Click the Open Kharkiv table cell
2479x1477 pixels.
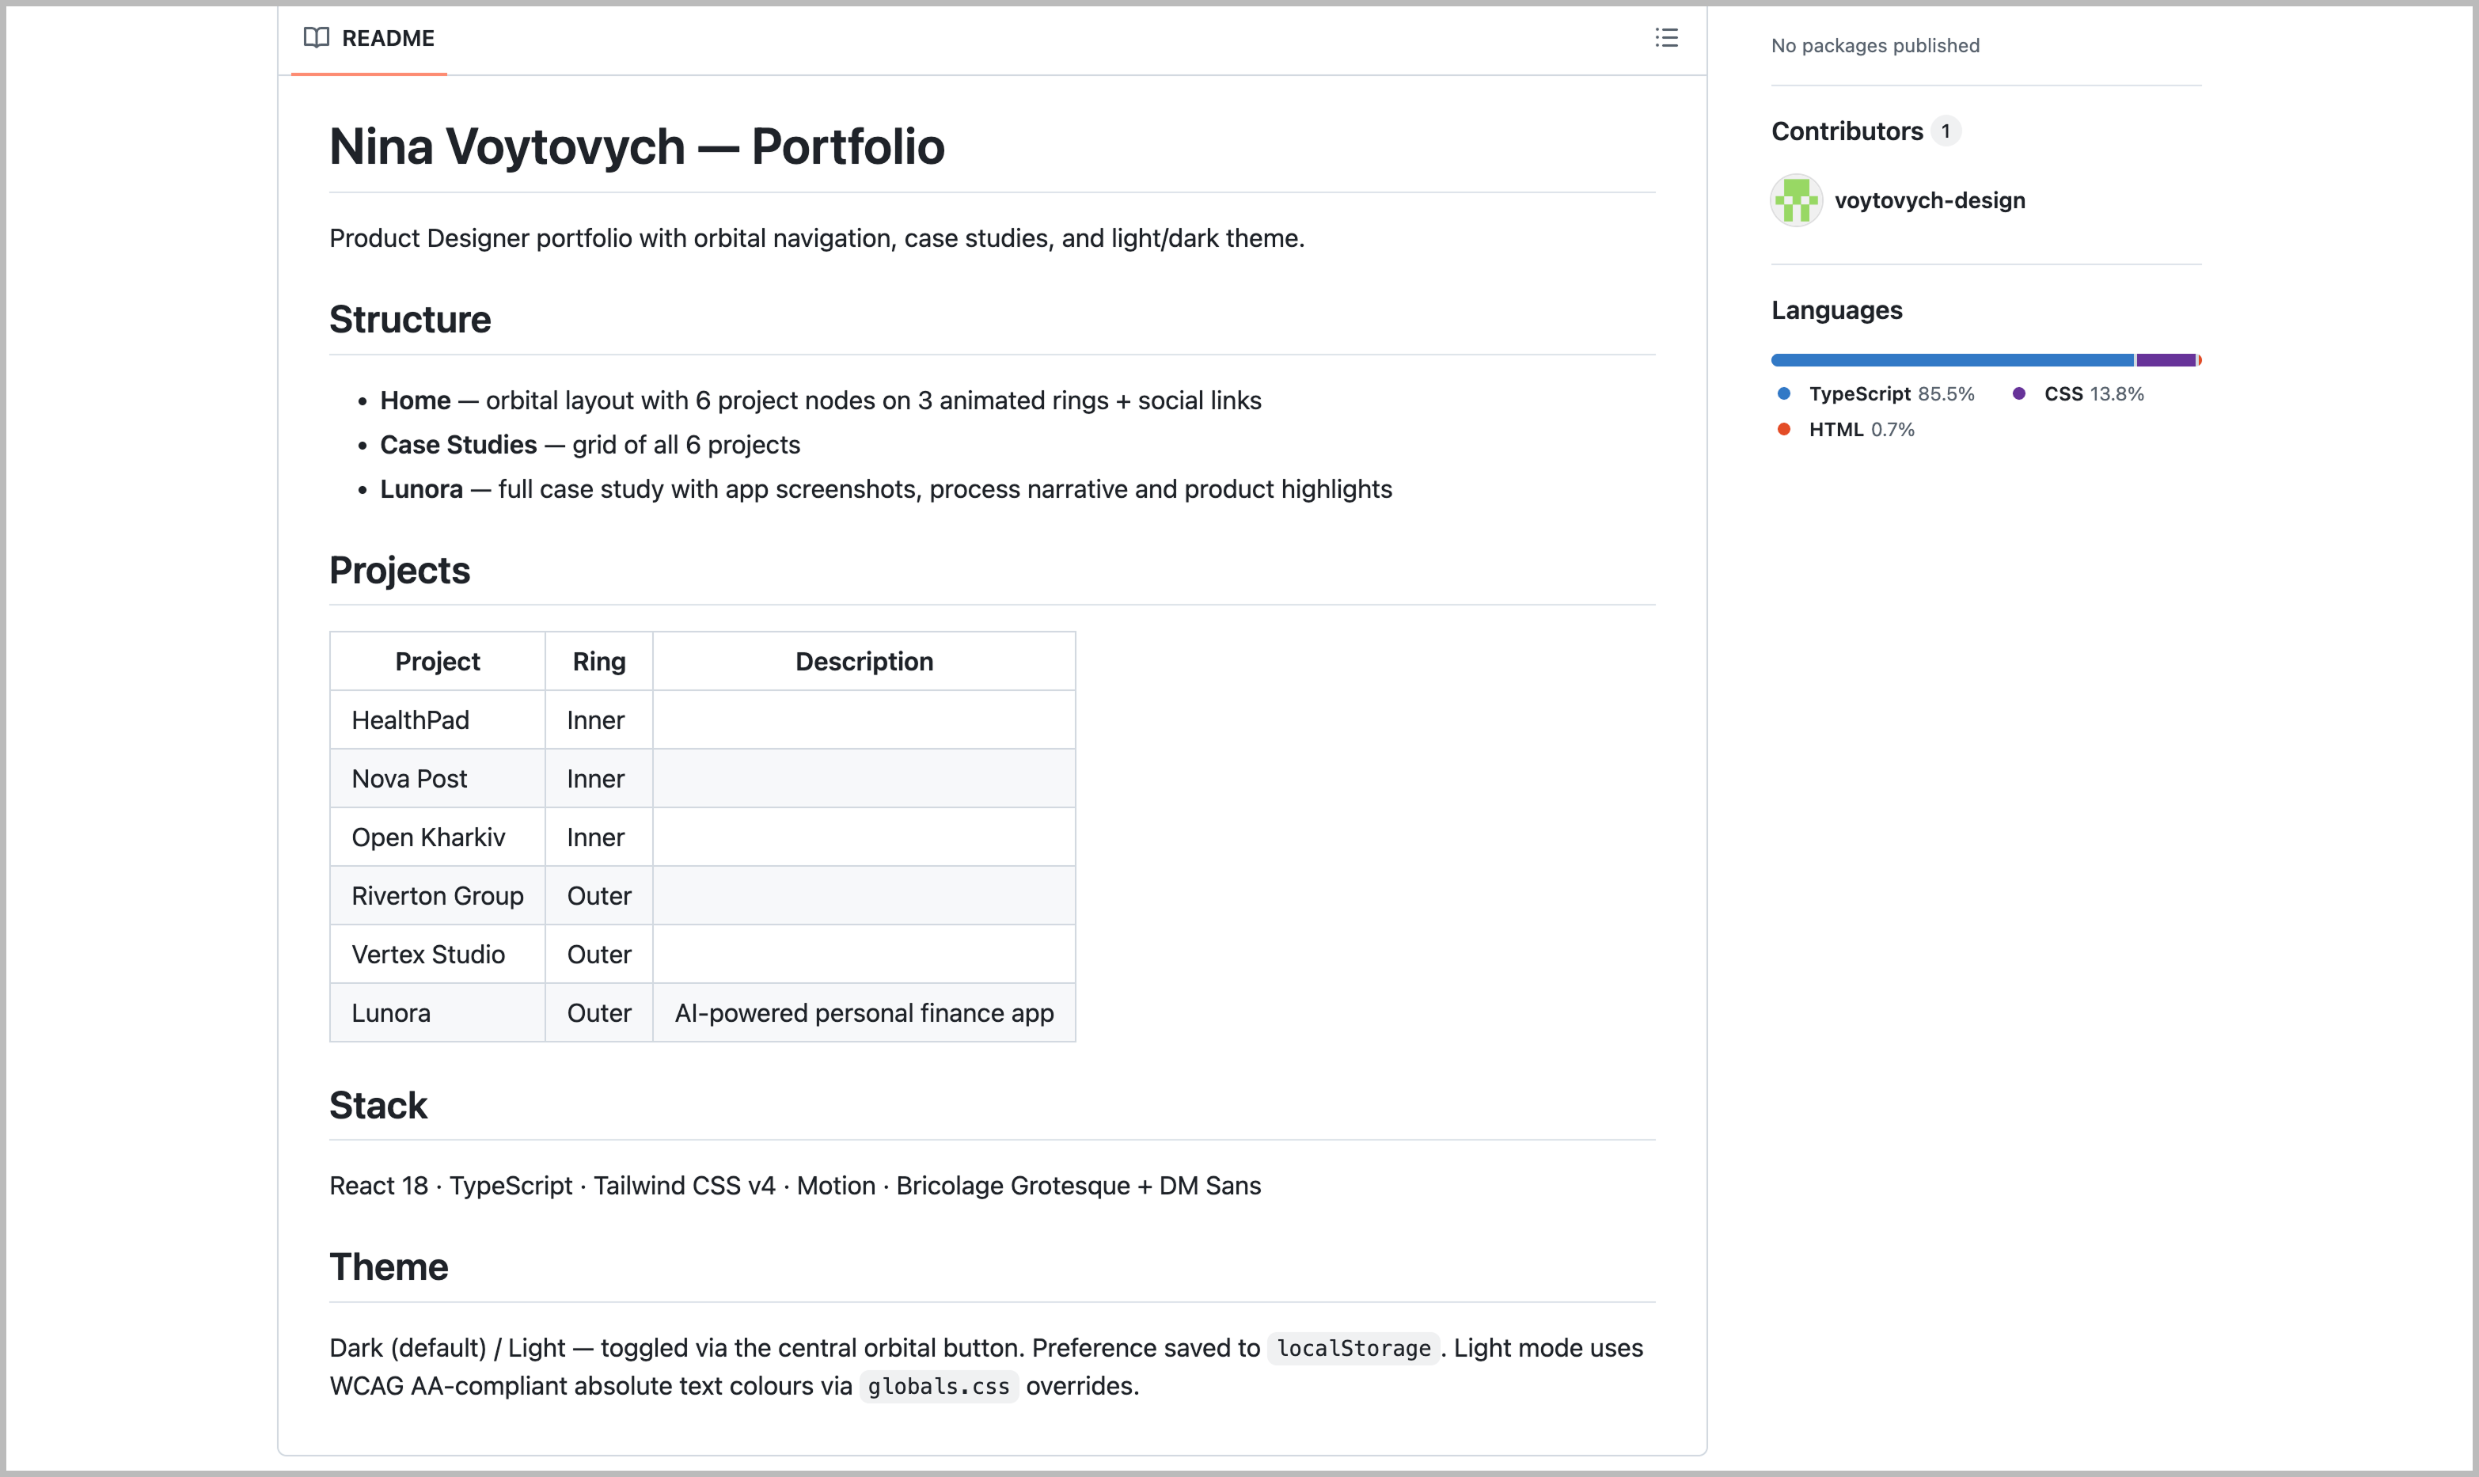click(437, 838)
